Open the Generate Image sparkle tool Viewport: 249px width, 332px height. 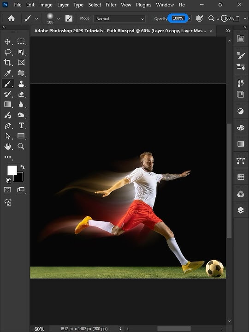[x=8, y=202]
